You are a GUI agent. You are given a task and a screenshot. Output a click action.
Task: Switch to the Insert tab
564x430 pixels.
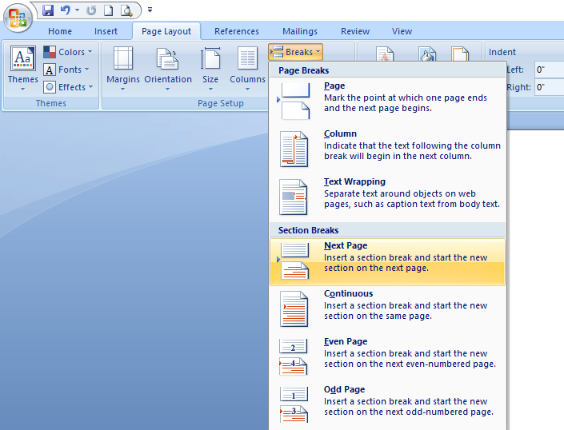(x=106, y=31)
